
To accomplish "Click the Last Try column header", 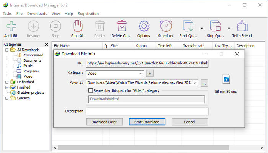I will pyautogui.click(x=224, y=46).
